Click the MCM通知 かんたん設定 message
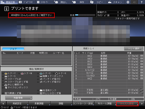 (31, 15)
